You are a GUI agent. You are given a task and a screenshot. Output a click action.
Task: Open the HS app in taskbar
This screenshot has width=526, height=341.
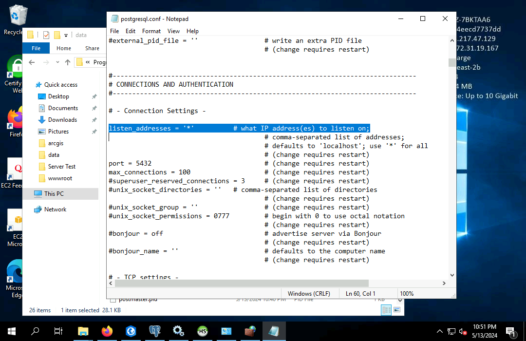point(202,331)
